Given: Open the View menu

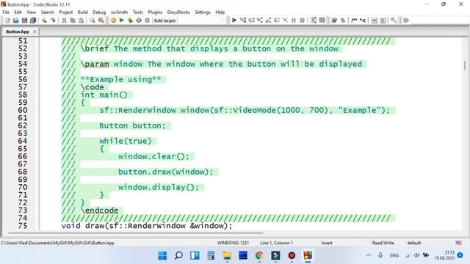Looking at the screenshot, I should [x=31, y=12].
